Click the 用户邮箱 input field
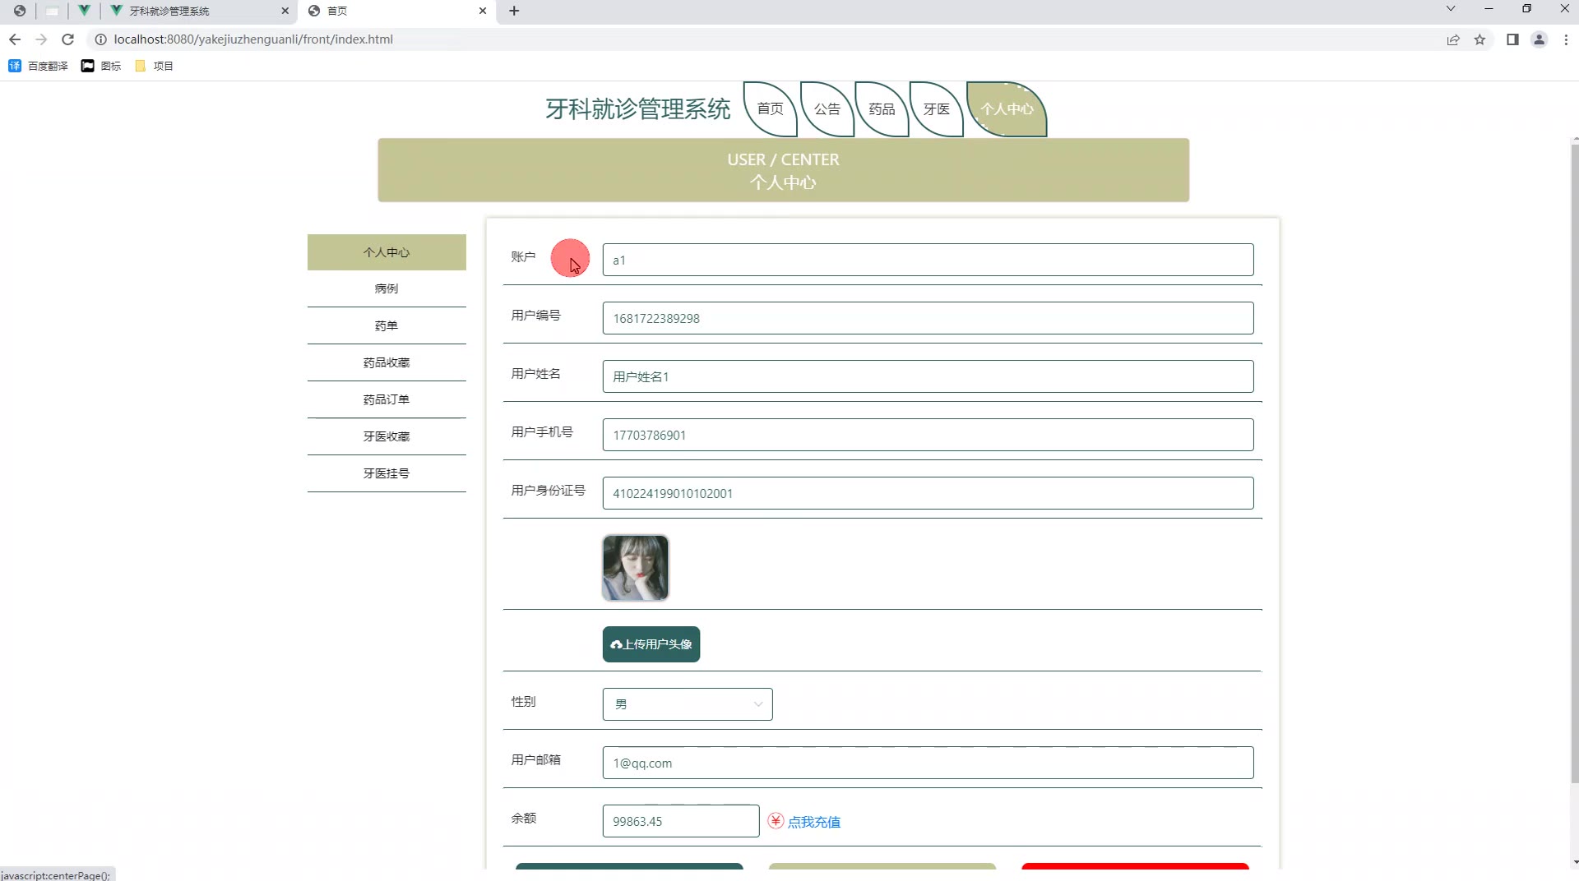 point(928,763)
